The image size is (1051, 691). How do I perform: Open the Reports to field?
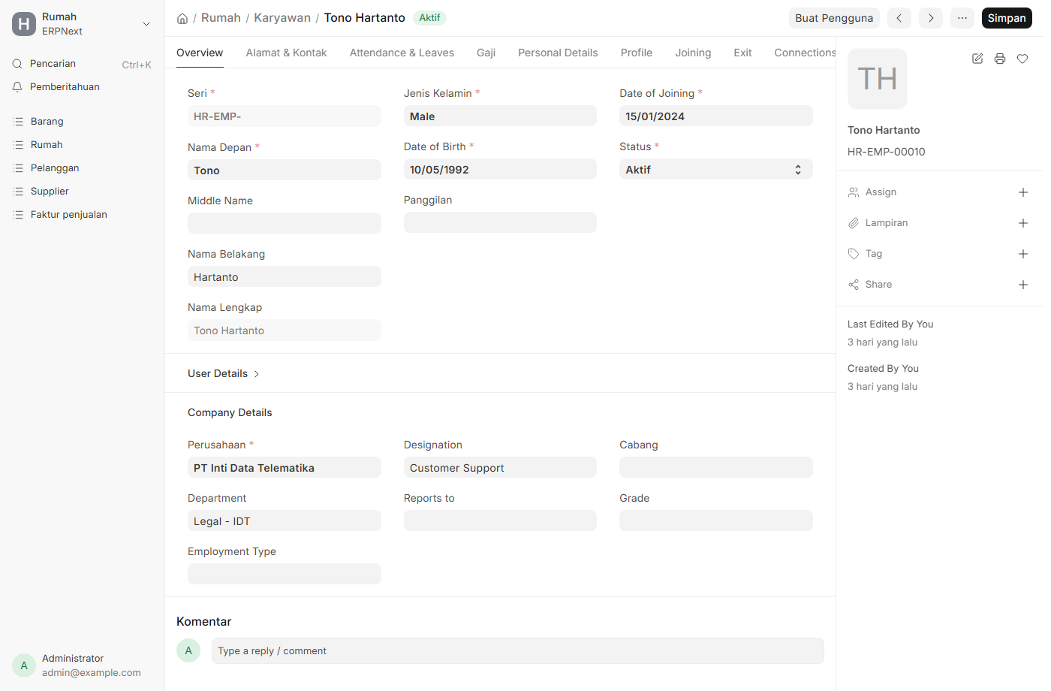(x=500, y=521)
